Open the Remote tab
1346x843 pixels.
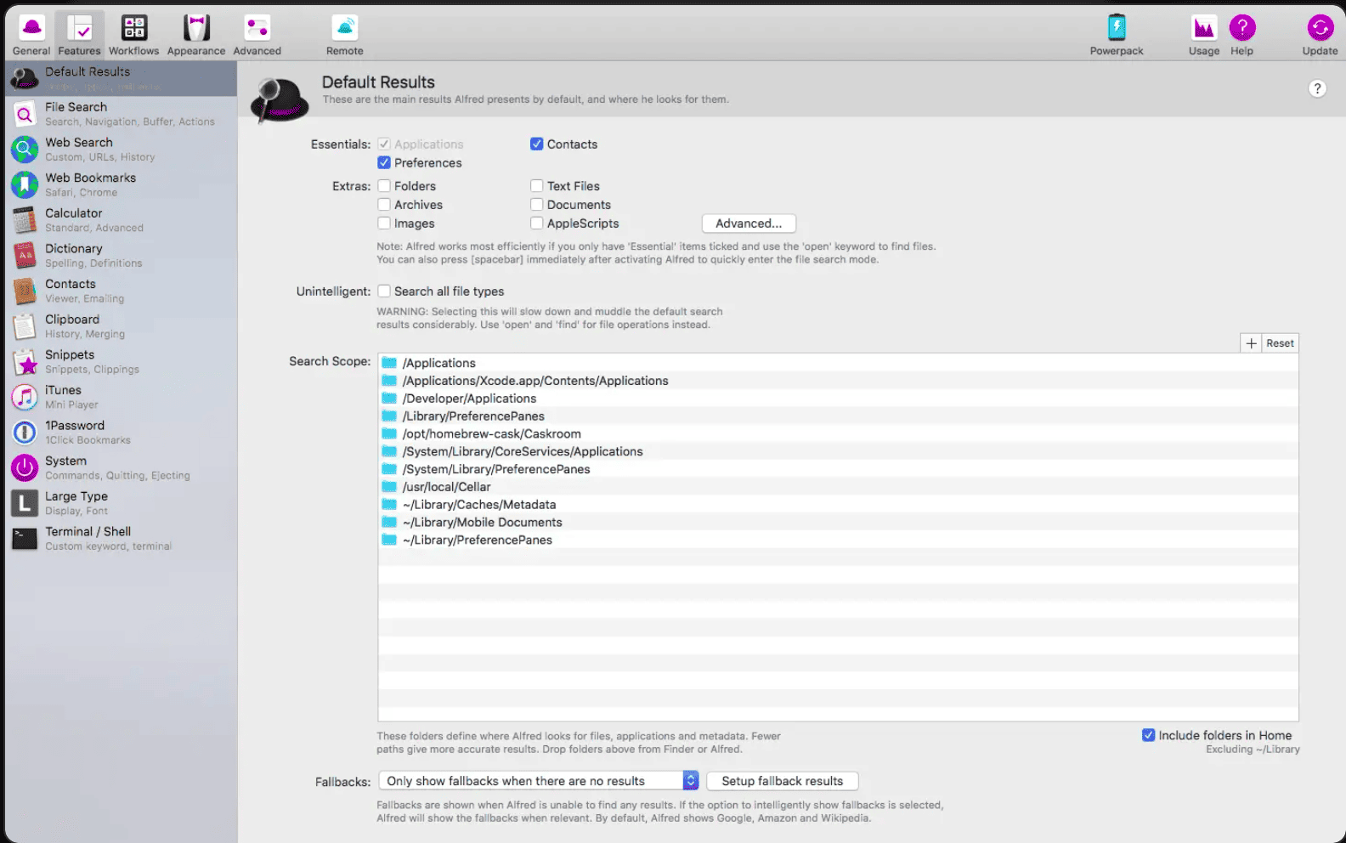click(344, 35)
